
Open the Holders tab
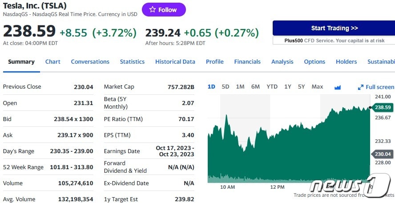(x=347, y=62)
